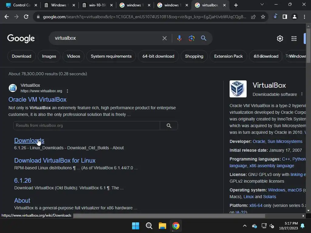
Task: Click the horizontal scrollbar at bottom
Action: pyautogui.click(x=169, y=216)
